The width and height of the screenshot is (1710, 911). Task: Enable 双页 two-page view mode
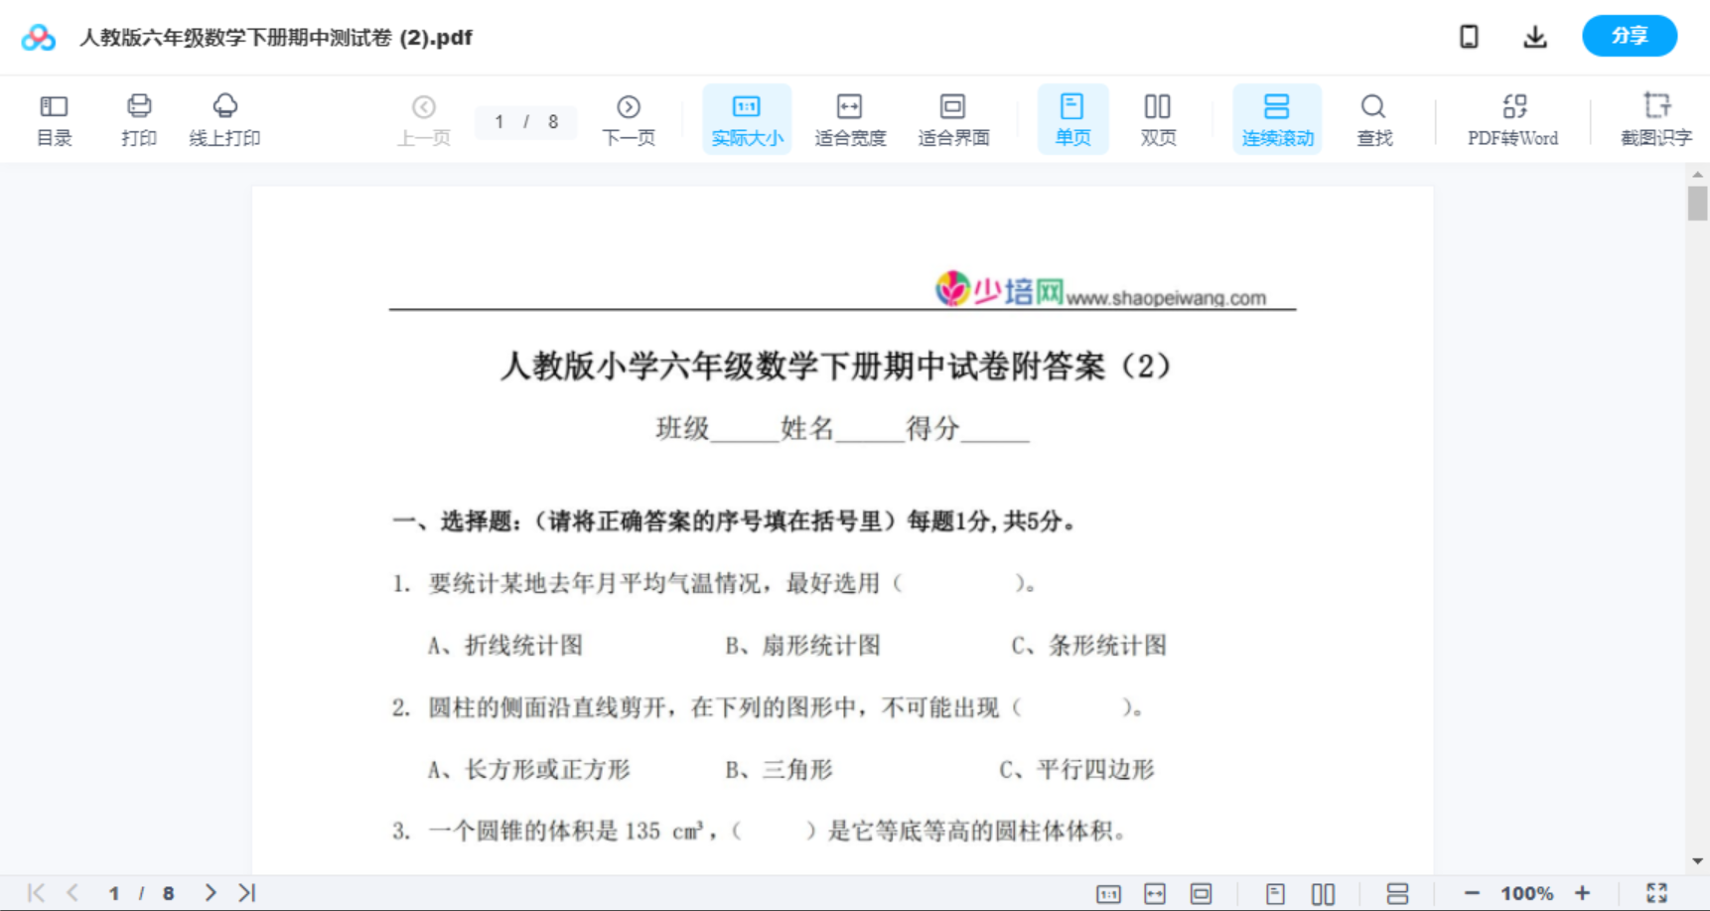point(1158,118)
